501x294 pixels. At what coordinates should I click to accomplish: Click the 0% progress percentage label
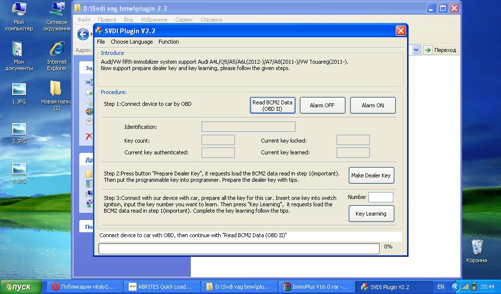pos(388,246)
